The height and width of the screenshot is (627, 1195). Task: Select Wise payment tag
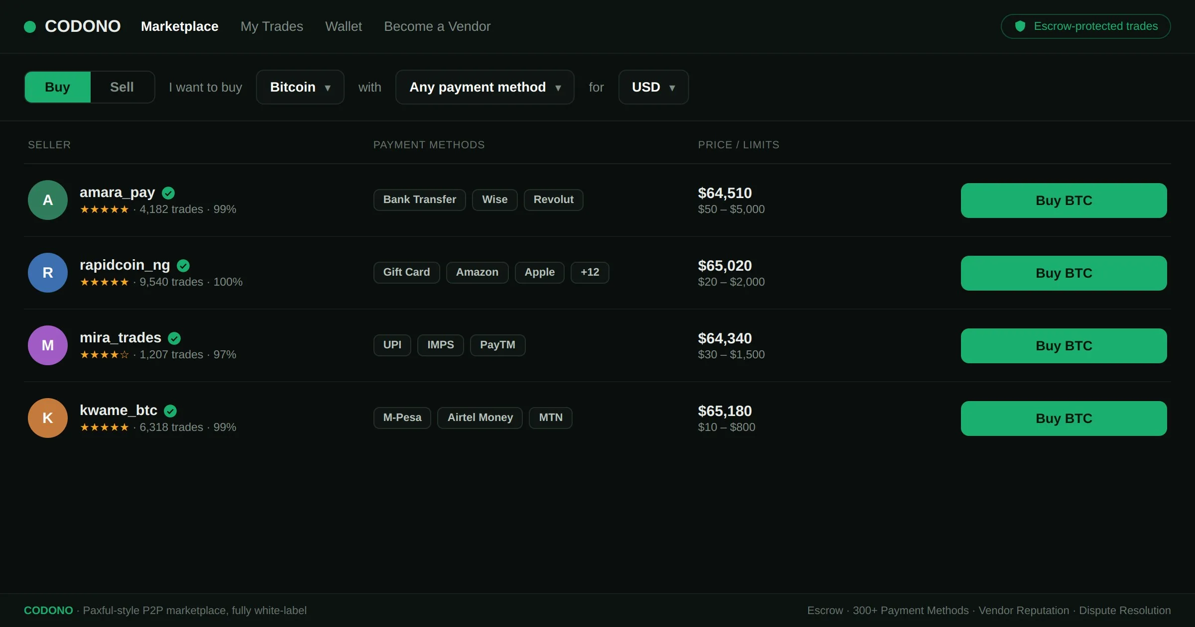point(495,200)
